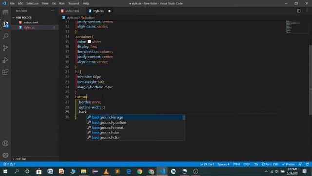Open the volume icon in system tray
The image size is (312, 176).
pos(277,171)
